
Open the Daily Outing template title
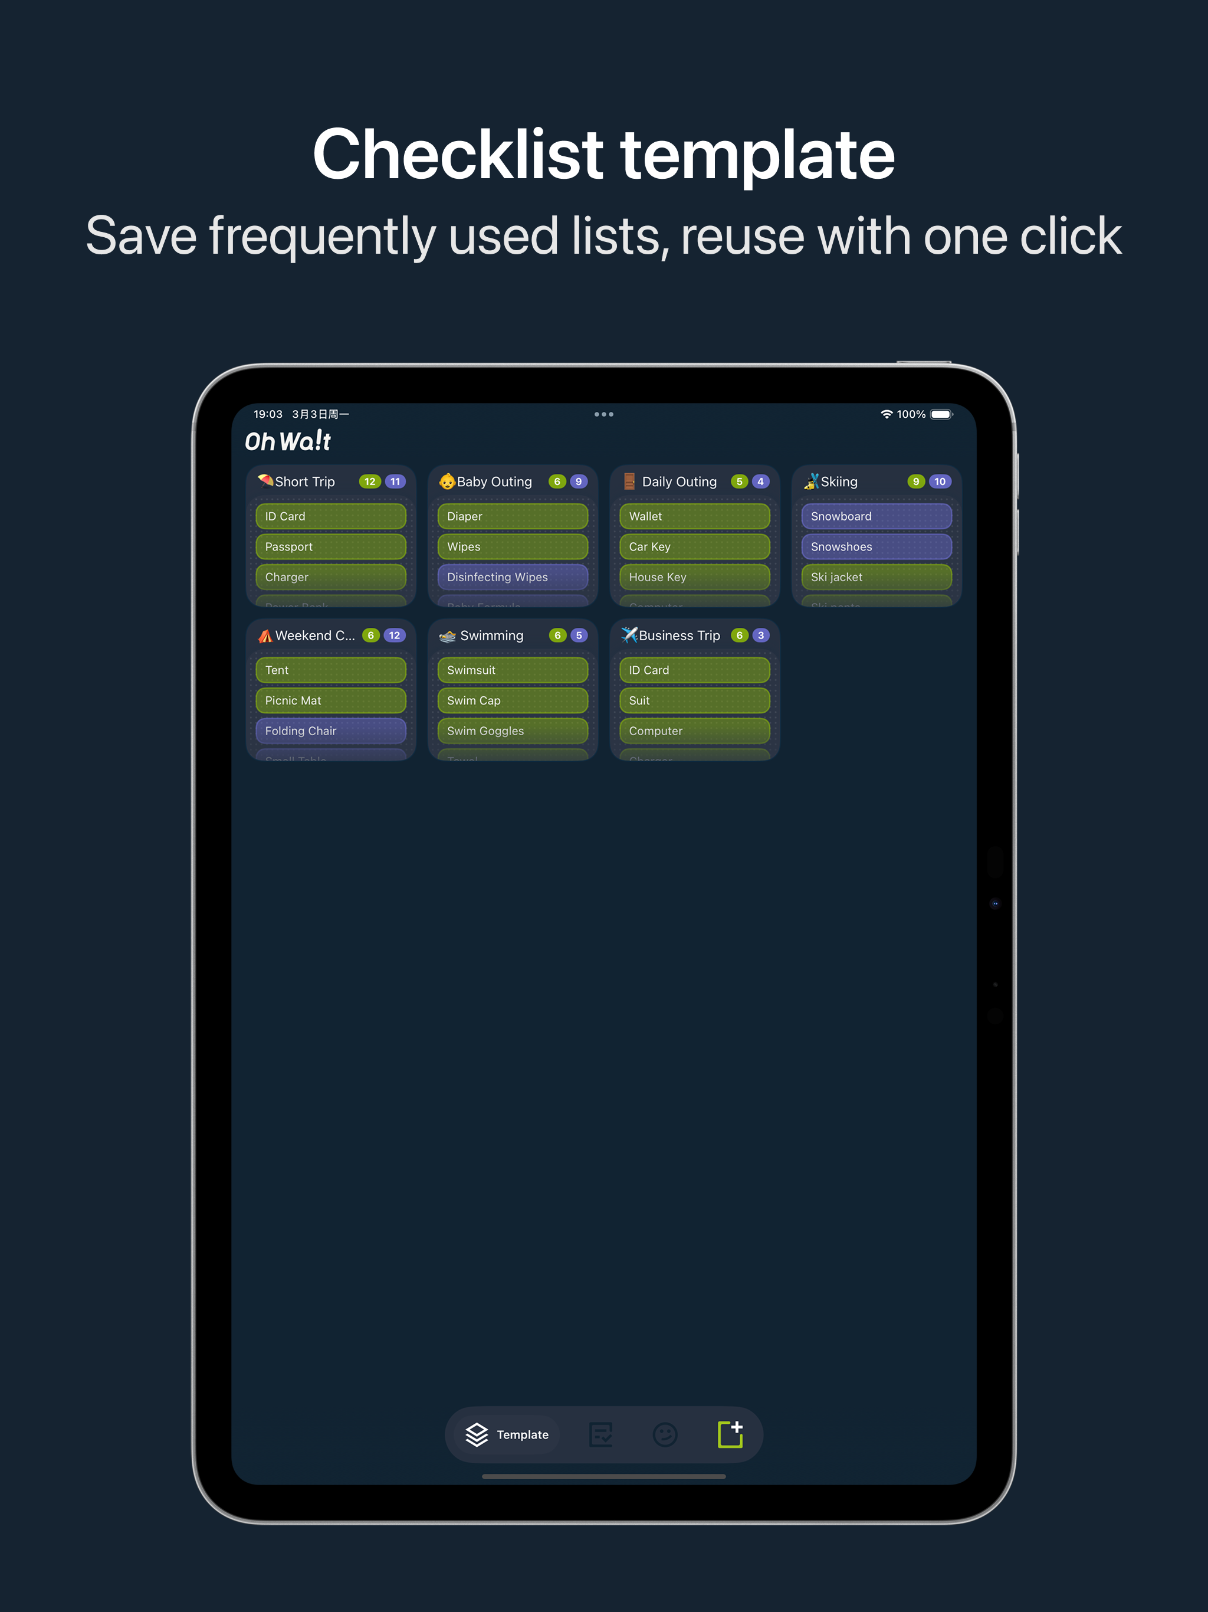pyautogui.click(x=679, y=481)
